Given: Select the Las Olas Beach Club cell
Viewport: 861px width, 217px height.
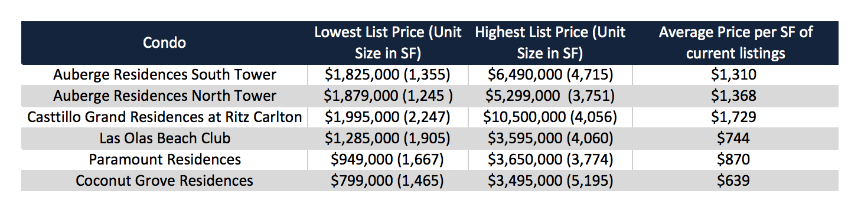Looking at the screenshot, I should [x=165, y=138].
